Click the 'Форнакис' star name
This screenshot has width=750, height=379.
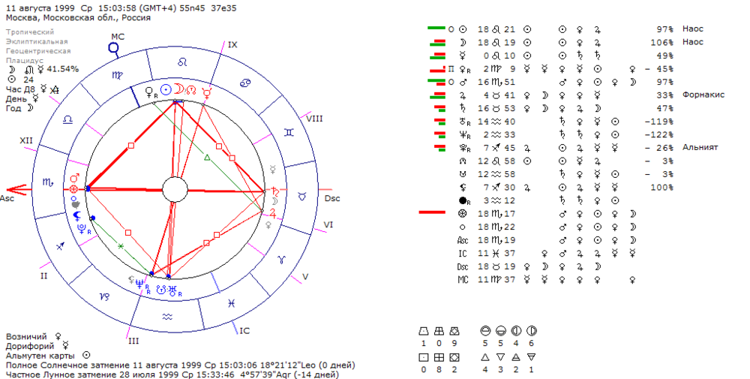[703, 95]
